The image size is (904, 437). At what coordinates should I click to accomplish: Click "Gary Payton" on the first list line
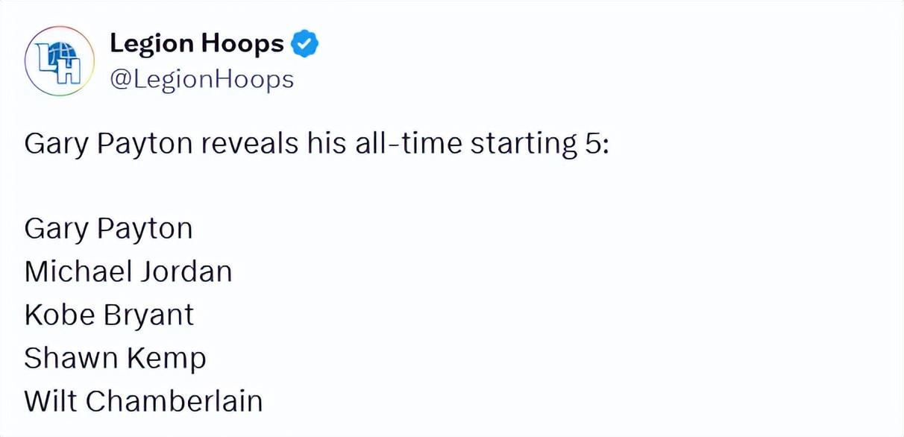click(x=109, y=228)
